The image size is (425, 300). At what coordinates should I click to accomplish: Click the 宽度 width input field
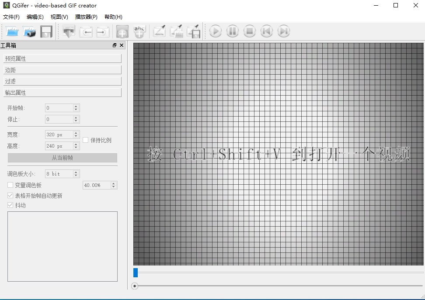[59, 134]
